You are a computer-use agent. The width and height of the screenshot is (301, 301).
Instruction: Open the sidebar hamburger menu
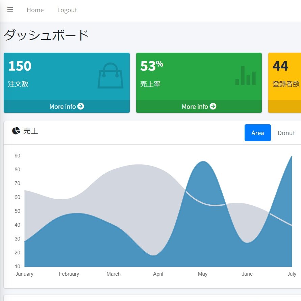(10, 10)
